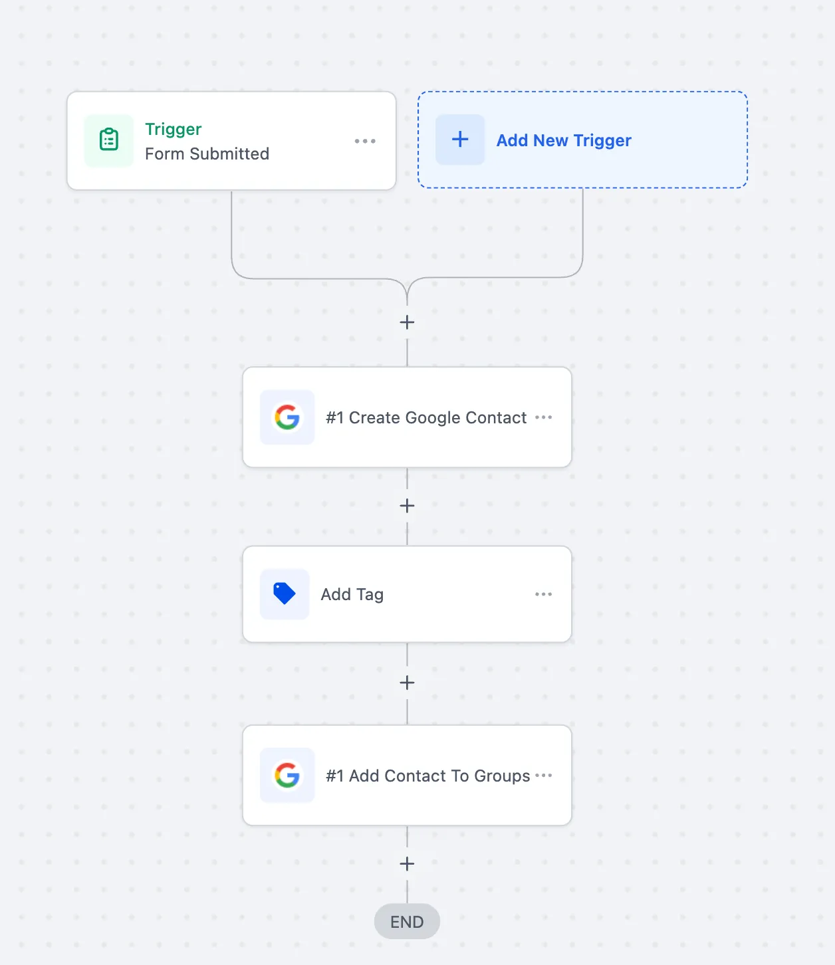Click the Google icon on Create Google Contact
Screen dimensions: 835x965
pyautogui.click(x=287, y=417)
